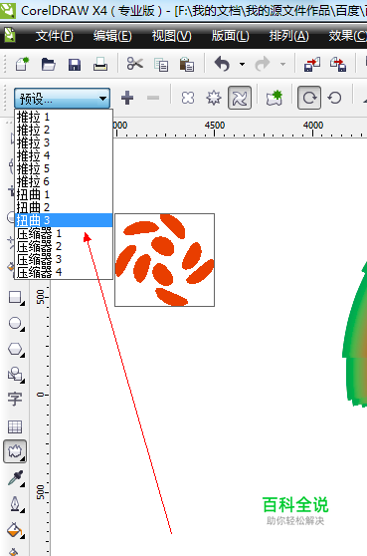Add preset with plus button
367x556 pixels.
coord(127,98)
